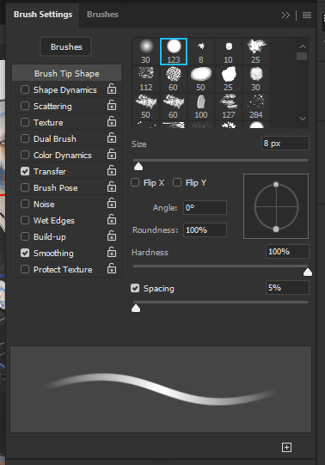This screenshot has height=465, width=325.
Task: Uncheck the Spacing checkbox
Action: coord(135,288)
